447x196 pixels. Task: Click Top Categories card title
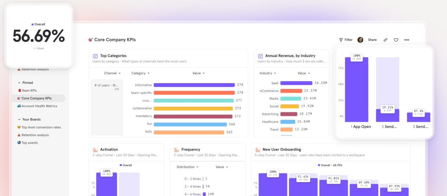[113, 56]
